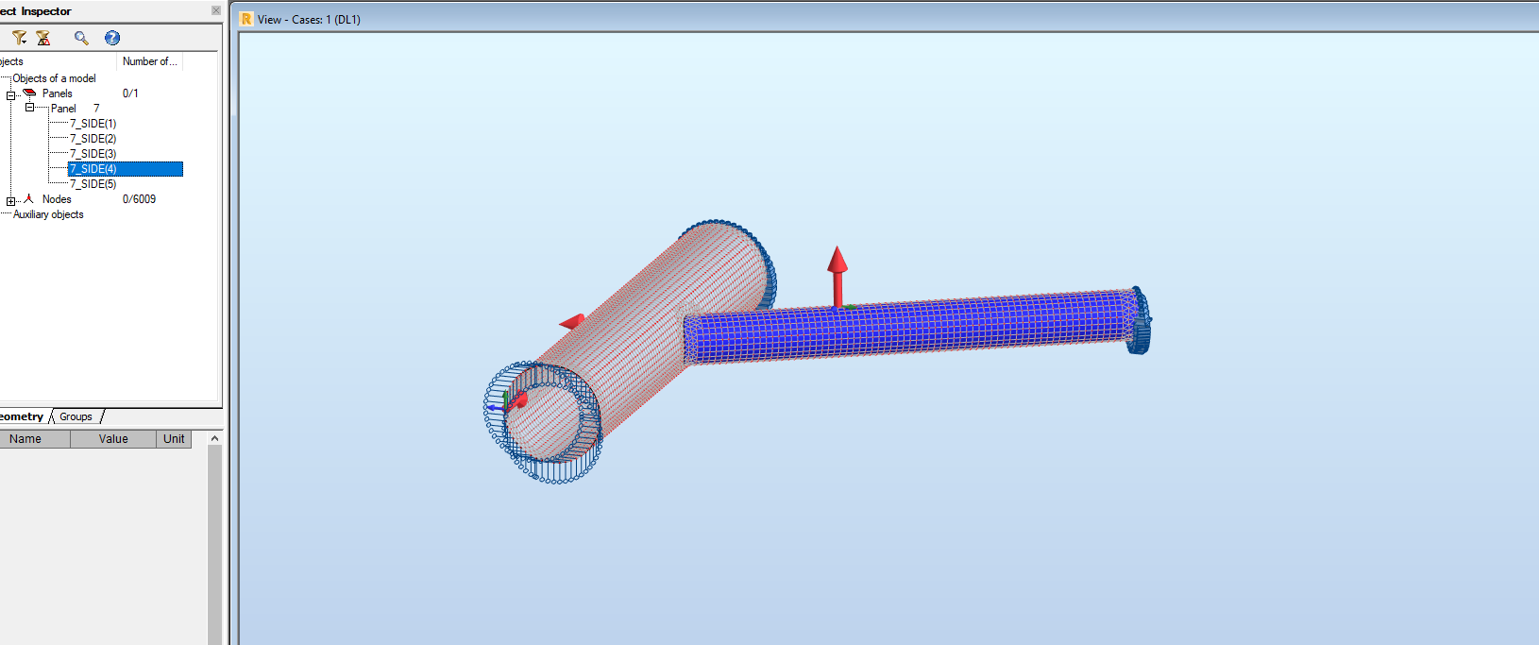1539x645 pixels.
Task: Select the Nodes tree label
Action: (x=57, y=199)
